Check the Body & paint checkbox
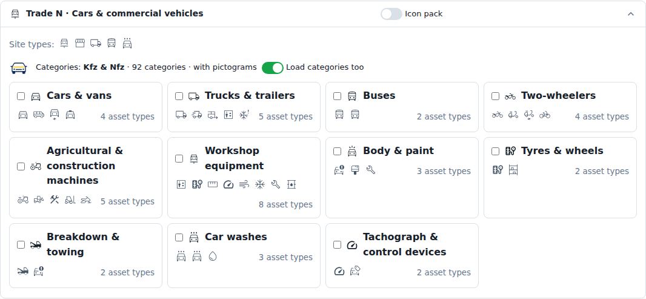646x299 pixels. click(x=338, y=152)
